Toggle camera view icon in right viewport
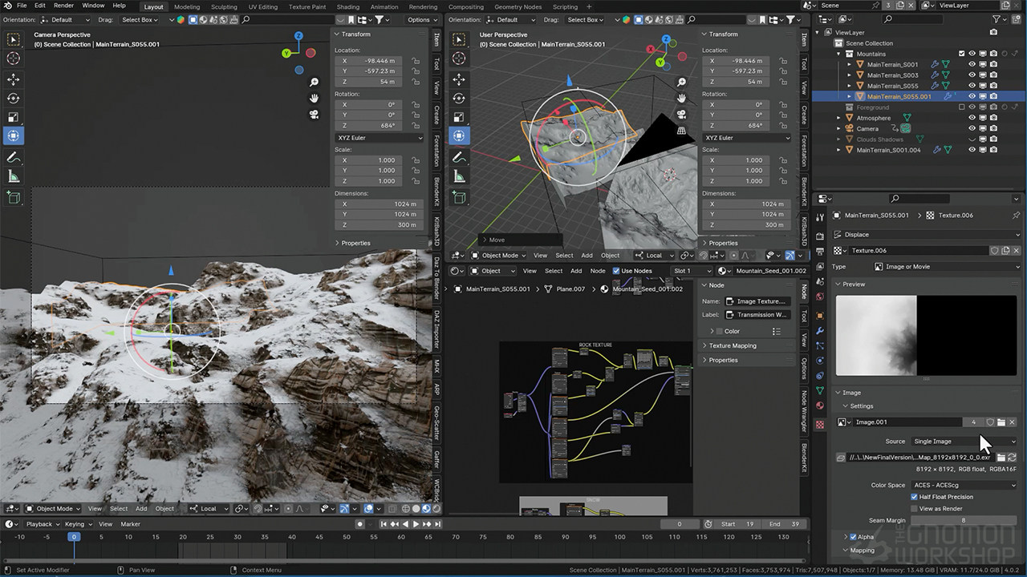The image size is (1027, 577). 681,114
